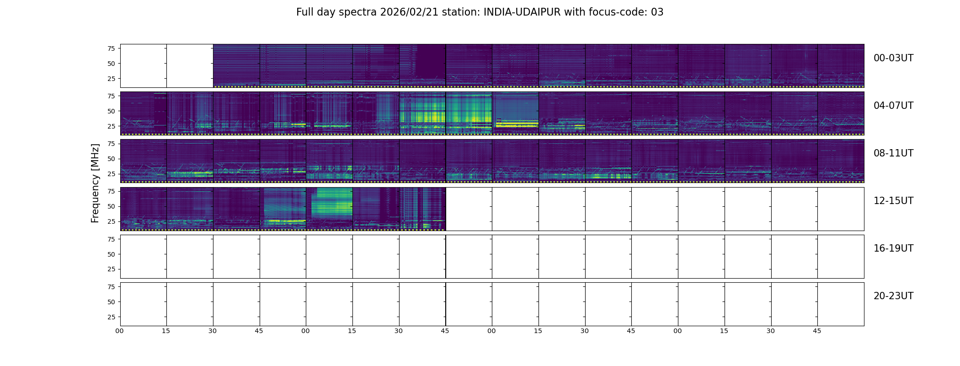Click the Frequency [MHz] axis label
Screen dimensions: 960x366
coord(95,183)
